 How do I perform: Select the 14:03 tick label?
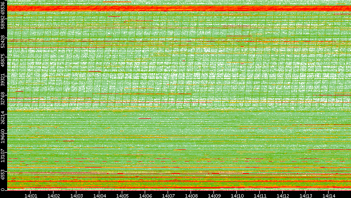tap(76, 196)
